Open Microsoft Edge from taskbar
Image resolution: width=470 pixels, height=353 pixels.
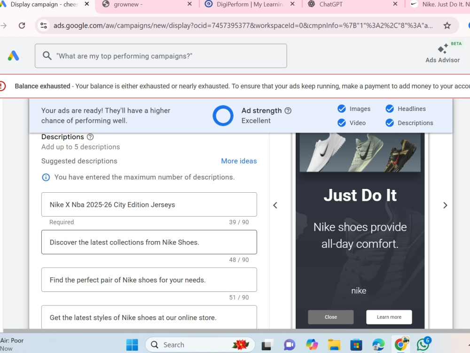coord(378,345)
